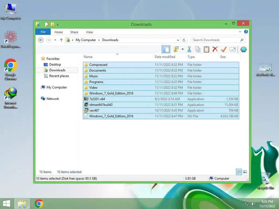Viewport: 279px width, 209px height.
Task: Select the Music folder row
Action: (161, 76)
